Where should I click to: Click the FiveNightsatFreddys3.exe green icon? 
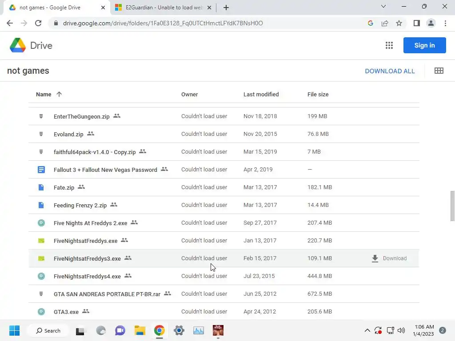[x=41, y=258]
